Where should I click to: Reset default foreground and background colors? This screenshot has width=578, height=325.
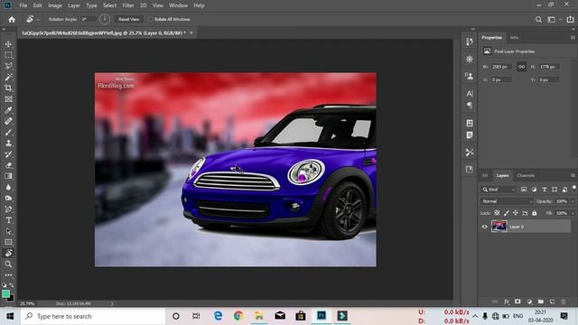coord(4,285)
